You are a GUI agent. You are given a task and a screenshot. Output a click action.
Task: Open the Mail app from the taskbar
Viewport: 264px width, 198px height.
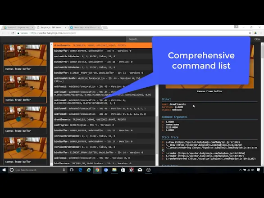tap(140, 170)
